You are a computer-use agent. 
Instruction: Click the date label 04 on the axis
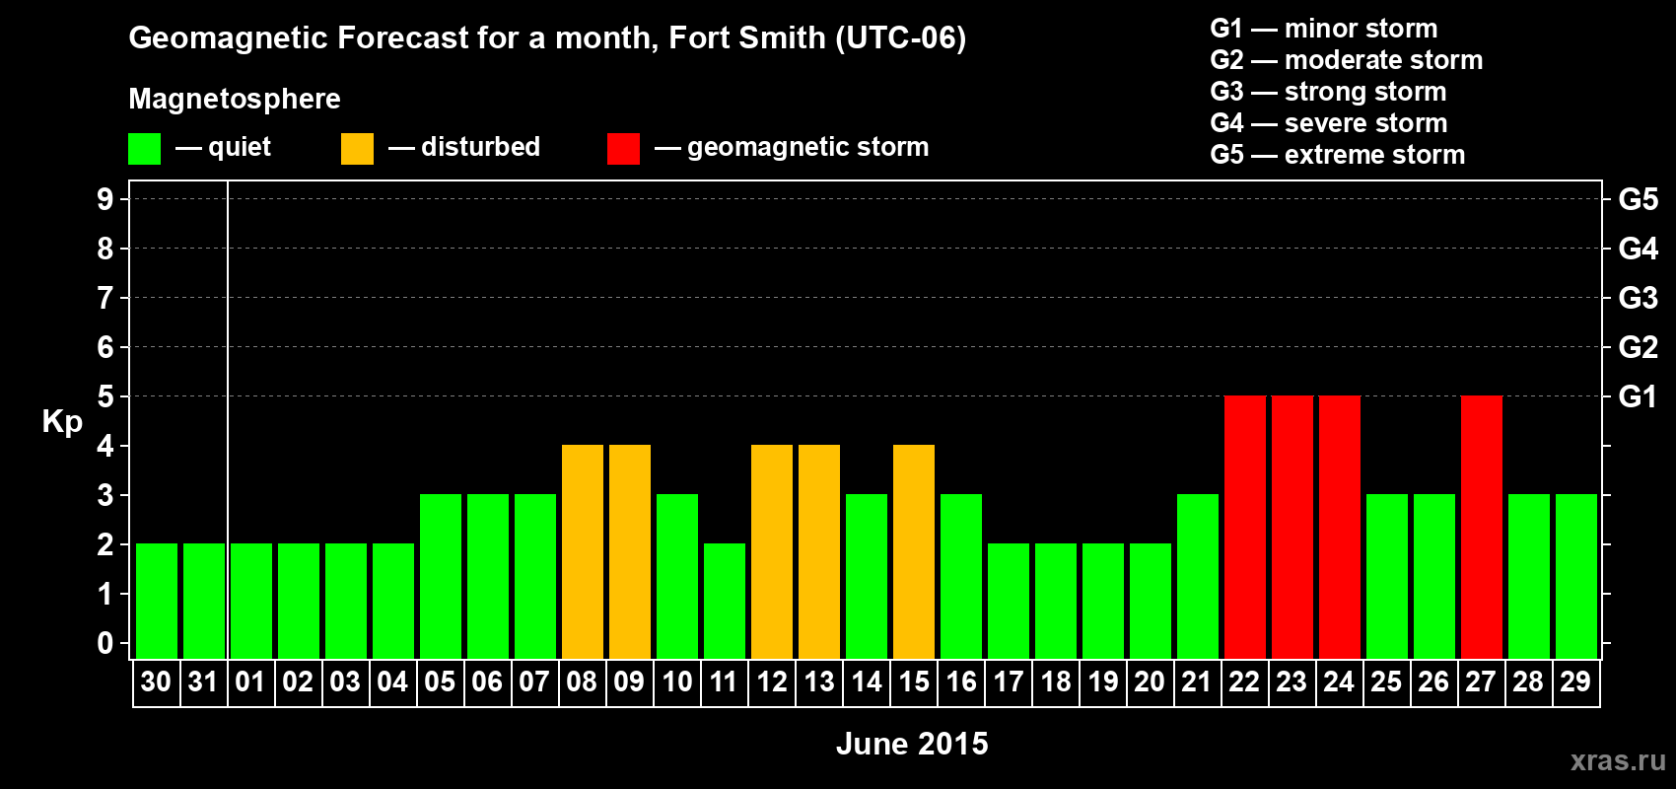point(392,682)
